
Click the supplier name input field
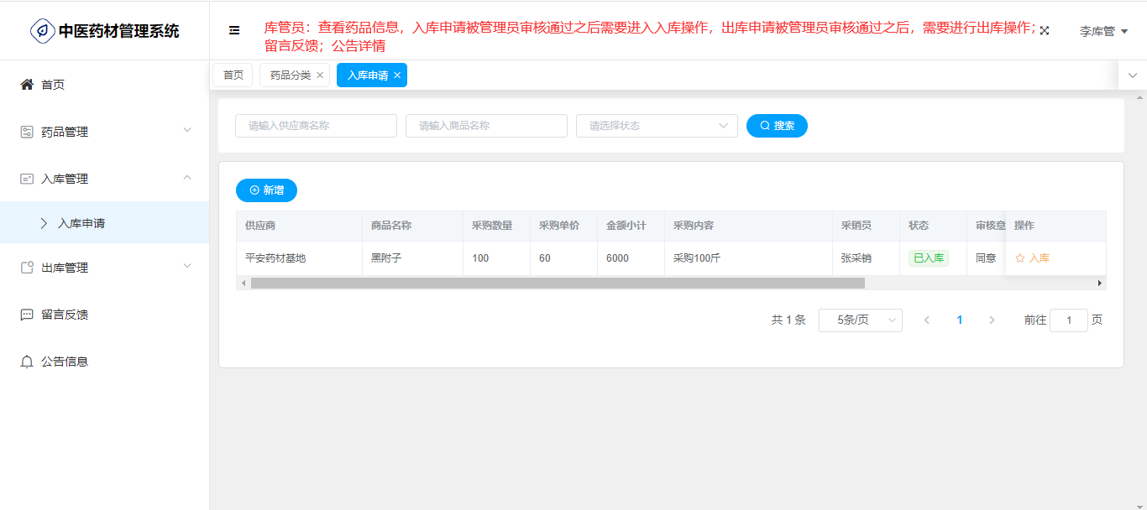[x=316, y=126]
